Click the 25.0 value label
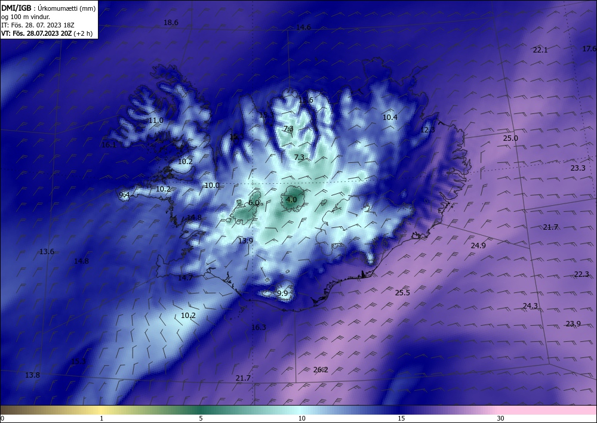This screenshot has height=423, width=597. (510, 138)
